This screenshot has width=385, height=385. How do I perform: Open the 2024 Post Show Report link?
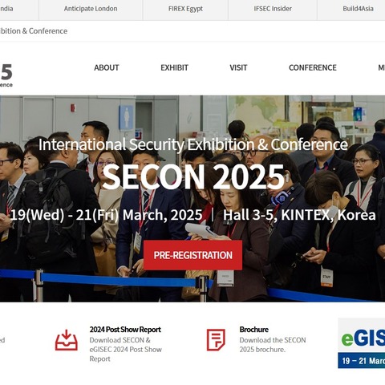pos(125,330)
